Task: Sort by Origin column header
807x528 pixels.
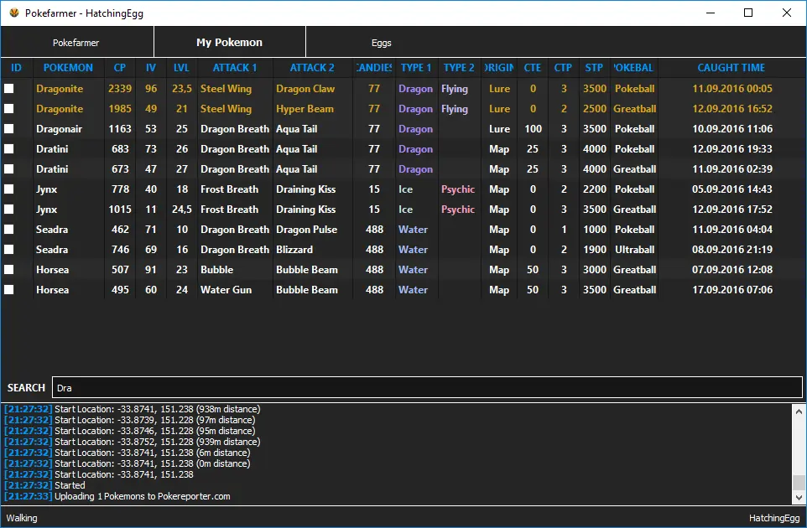Action: (x=499, y=68)
